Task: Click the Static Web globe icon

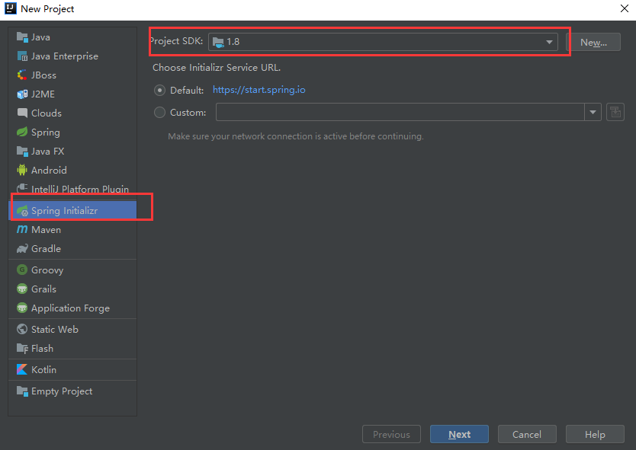Action: coord(22,329)
